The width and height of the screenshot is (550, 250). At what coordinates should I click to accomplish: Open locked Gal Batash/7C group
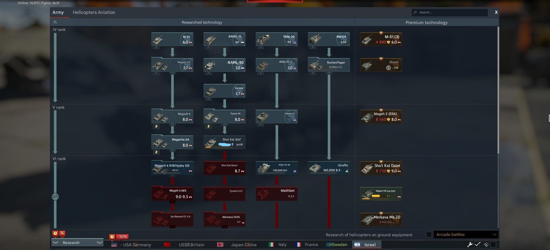172,220
